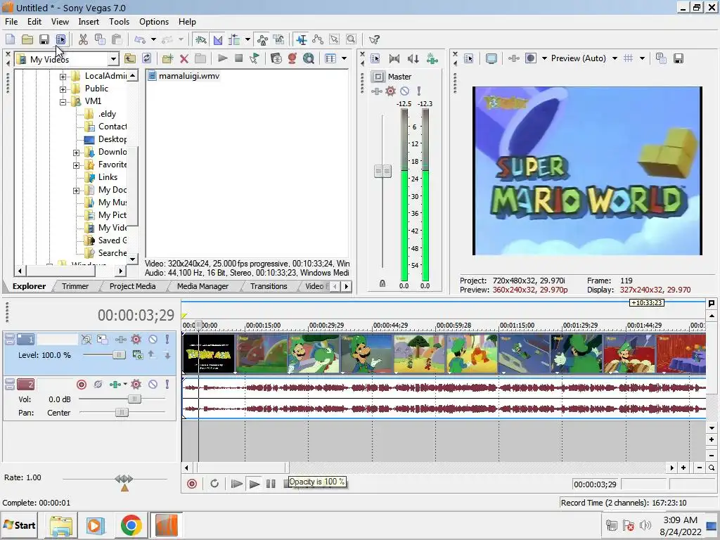Open the Options menu

(154, 22)
